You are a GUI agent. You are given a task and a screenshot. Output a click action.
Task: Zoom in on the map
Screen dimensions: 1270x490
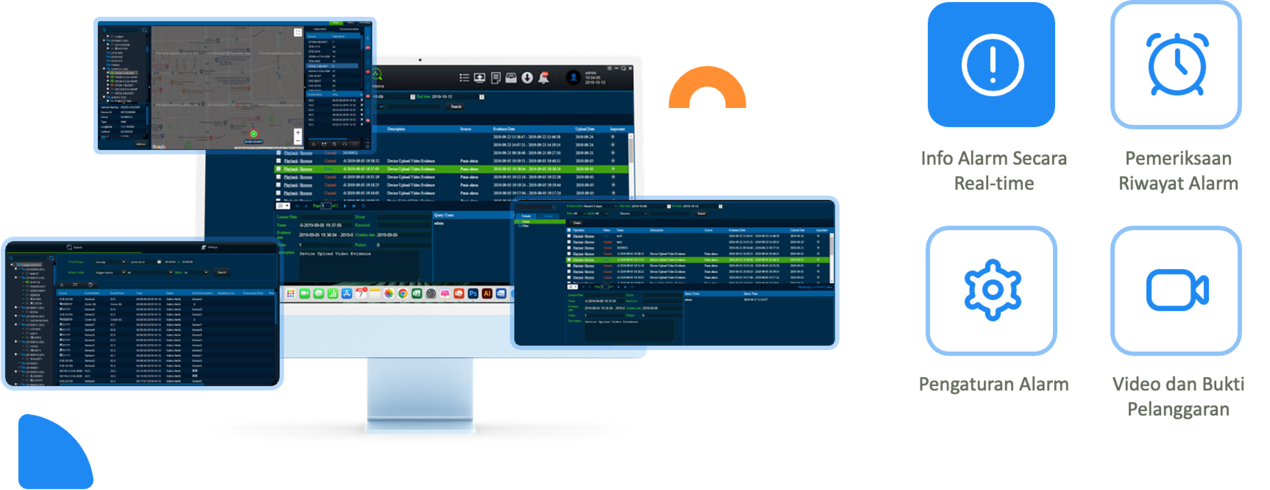coord(298,133)
